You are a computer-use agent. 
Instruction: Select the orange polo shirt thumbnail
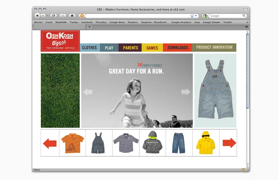tap(72, 143)
